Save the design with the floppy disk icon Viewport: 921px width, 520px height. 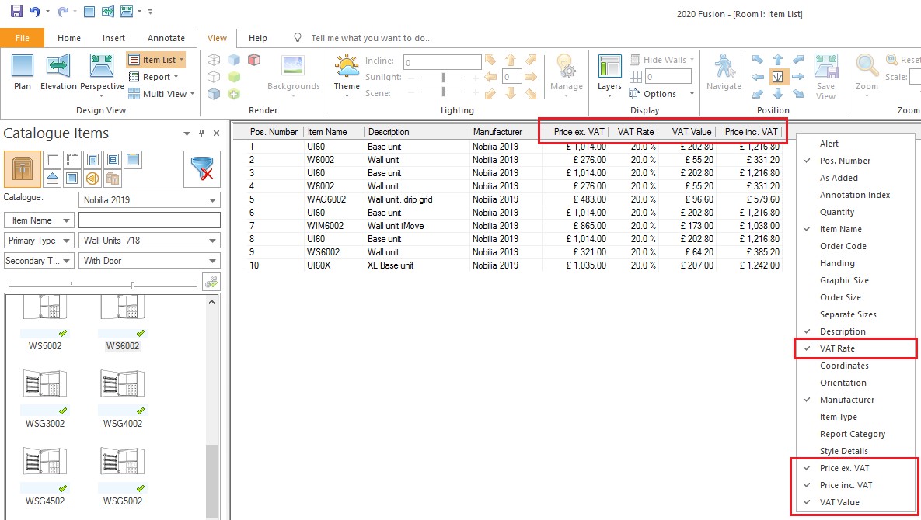[x=16, y=11]
